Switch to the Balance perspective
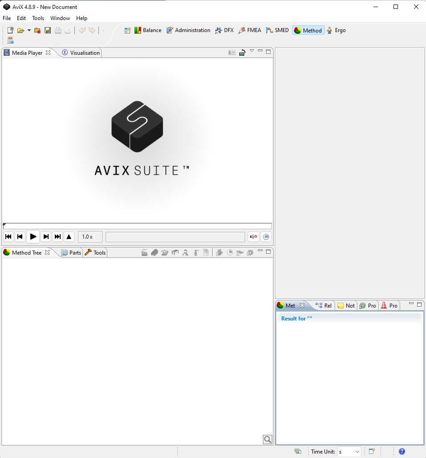This screenshot has width=426, height=458. click(x=148, y=30)
